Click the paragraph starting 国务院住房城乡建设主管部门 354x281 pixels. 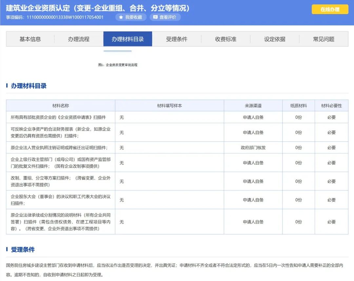click(x=174, y=270)
